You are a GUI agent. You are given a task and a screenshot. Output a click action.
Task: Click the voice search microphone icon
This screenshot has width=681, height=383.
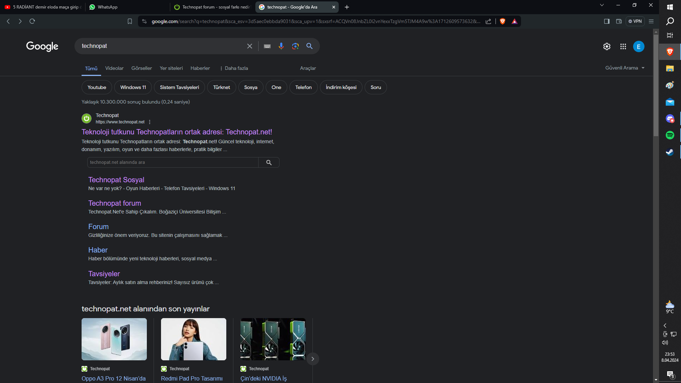pyautogui.click(x=281, y=46)
